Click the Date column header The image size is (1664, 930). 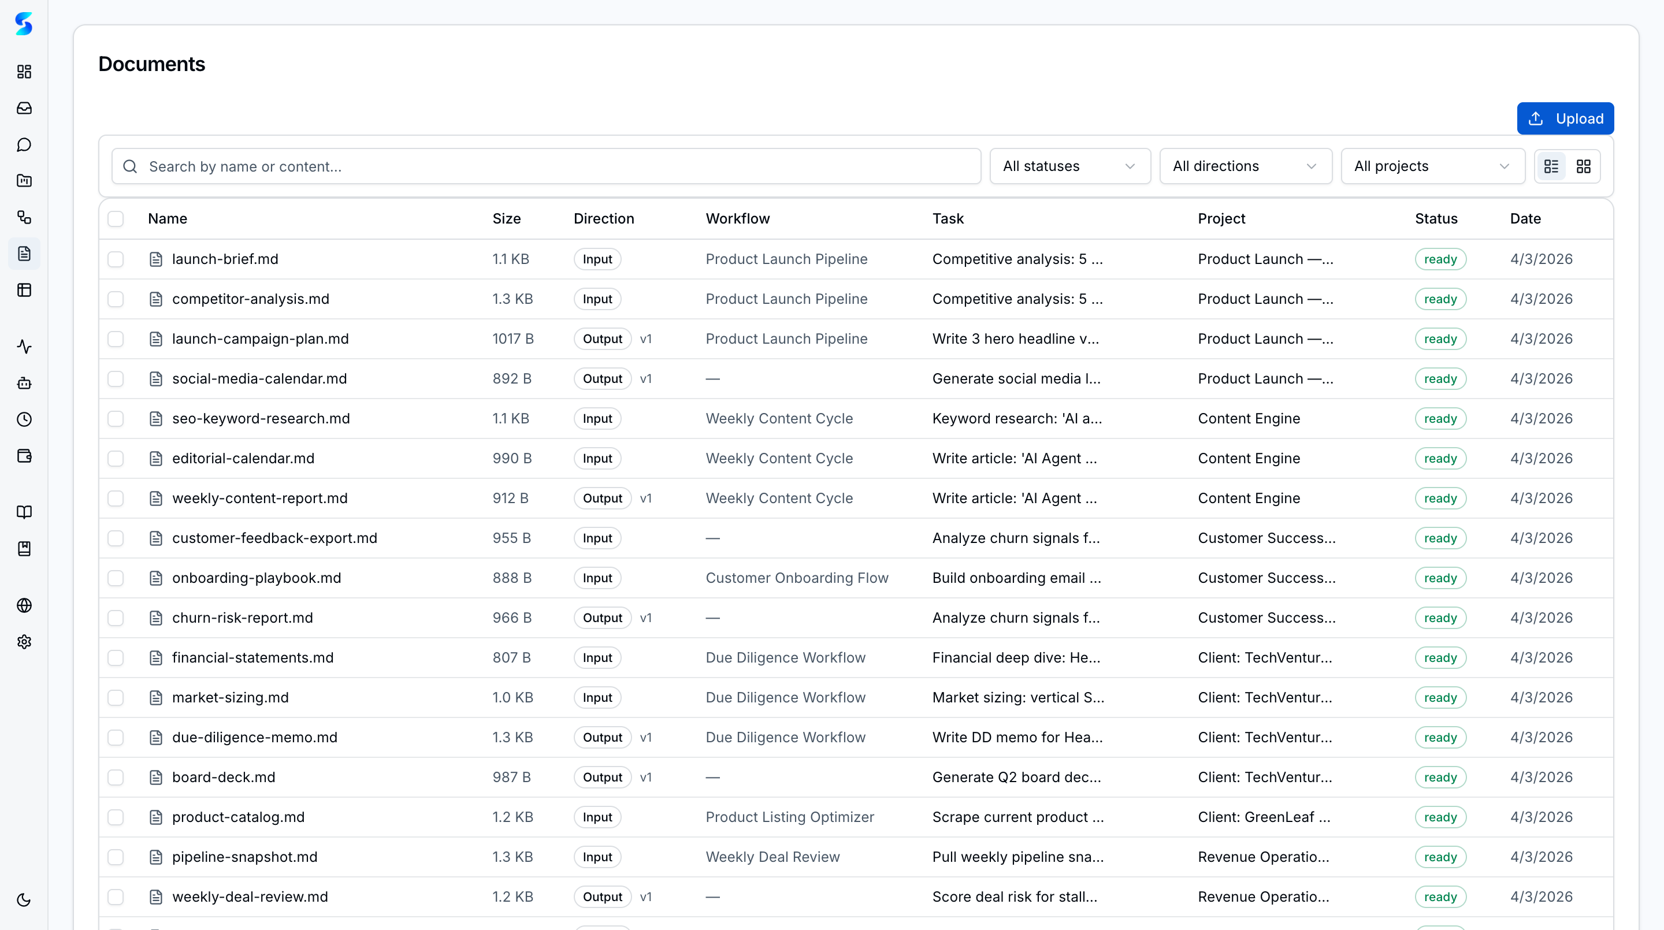pyautogui.click(x=1525, y=219)
